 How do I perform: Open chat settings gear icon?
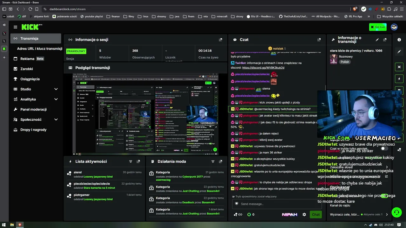[304, 214]
